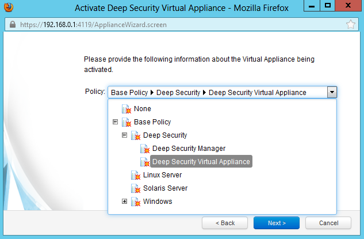The height and width of the screenshot is (239, 364).
Task: Click the None policy icon
Action: click(127, 109)
